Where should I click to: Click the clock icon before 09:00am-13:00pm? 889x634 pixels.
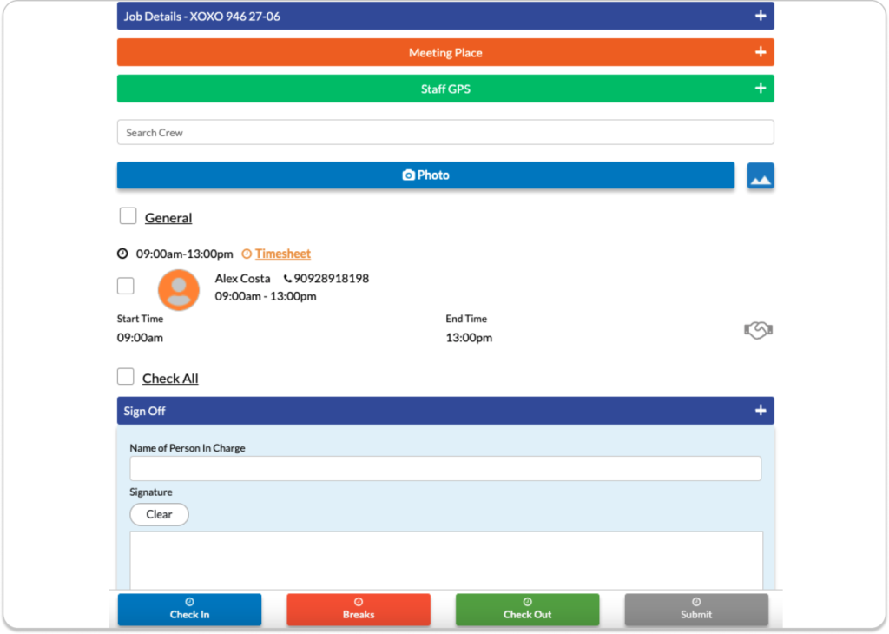click(x=122, y=253)
